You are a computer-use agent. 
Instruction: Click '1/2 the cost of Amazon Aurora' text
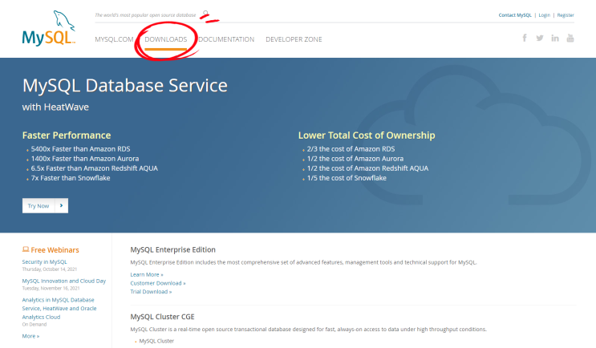355,159
